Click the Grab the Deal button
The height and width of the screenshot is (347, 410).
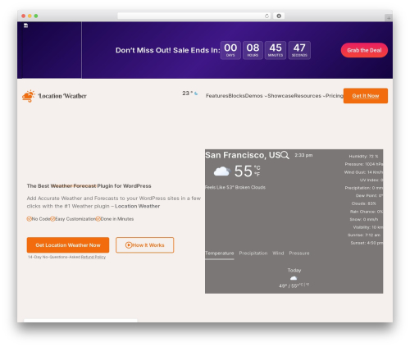pyautogui.click(x=364, y=50)
